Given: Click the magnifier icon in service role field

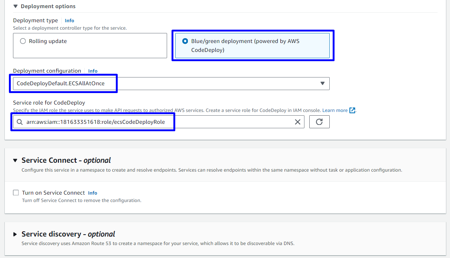Looking at the screenshot, I should point(20,122).
